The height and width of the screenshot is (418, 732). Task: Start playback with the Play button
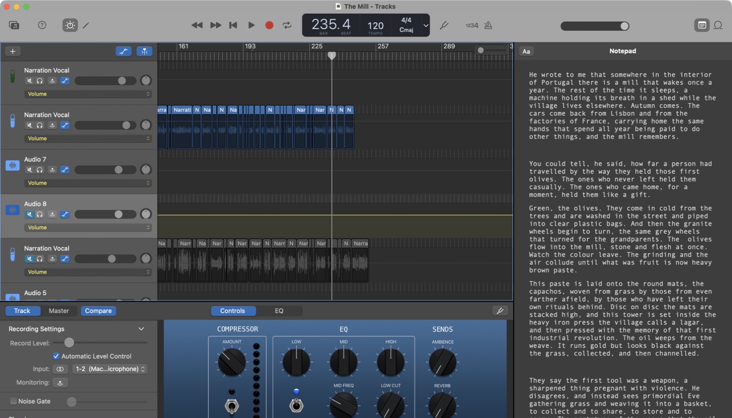251,25
